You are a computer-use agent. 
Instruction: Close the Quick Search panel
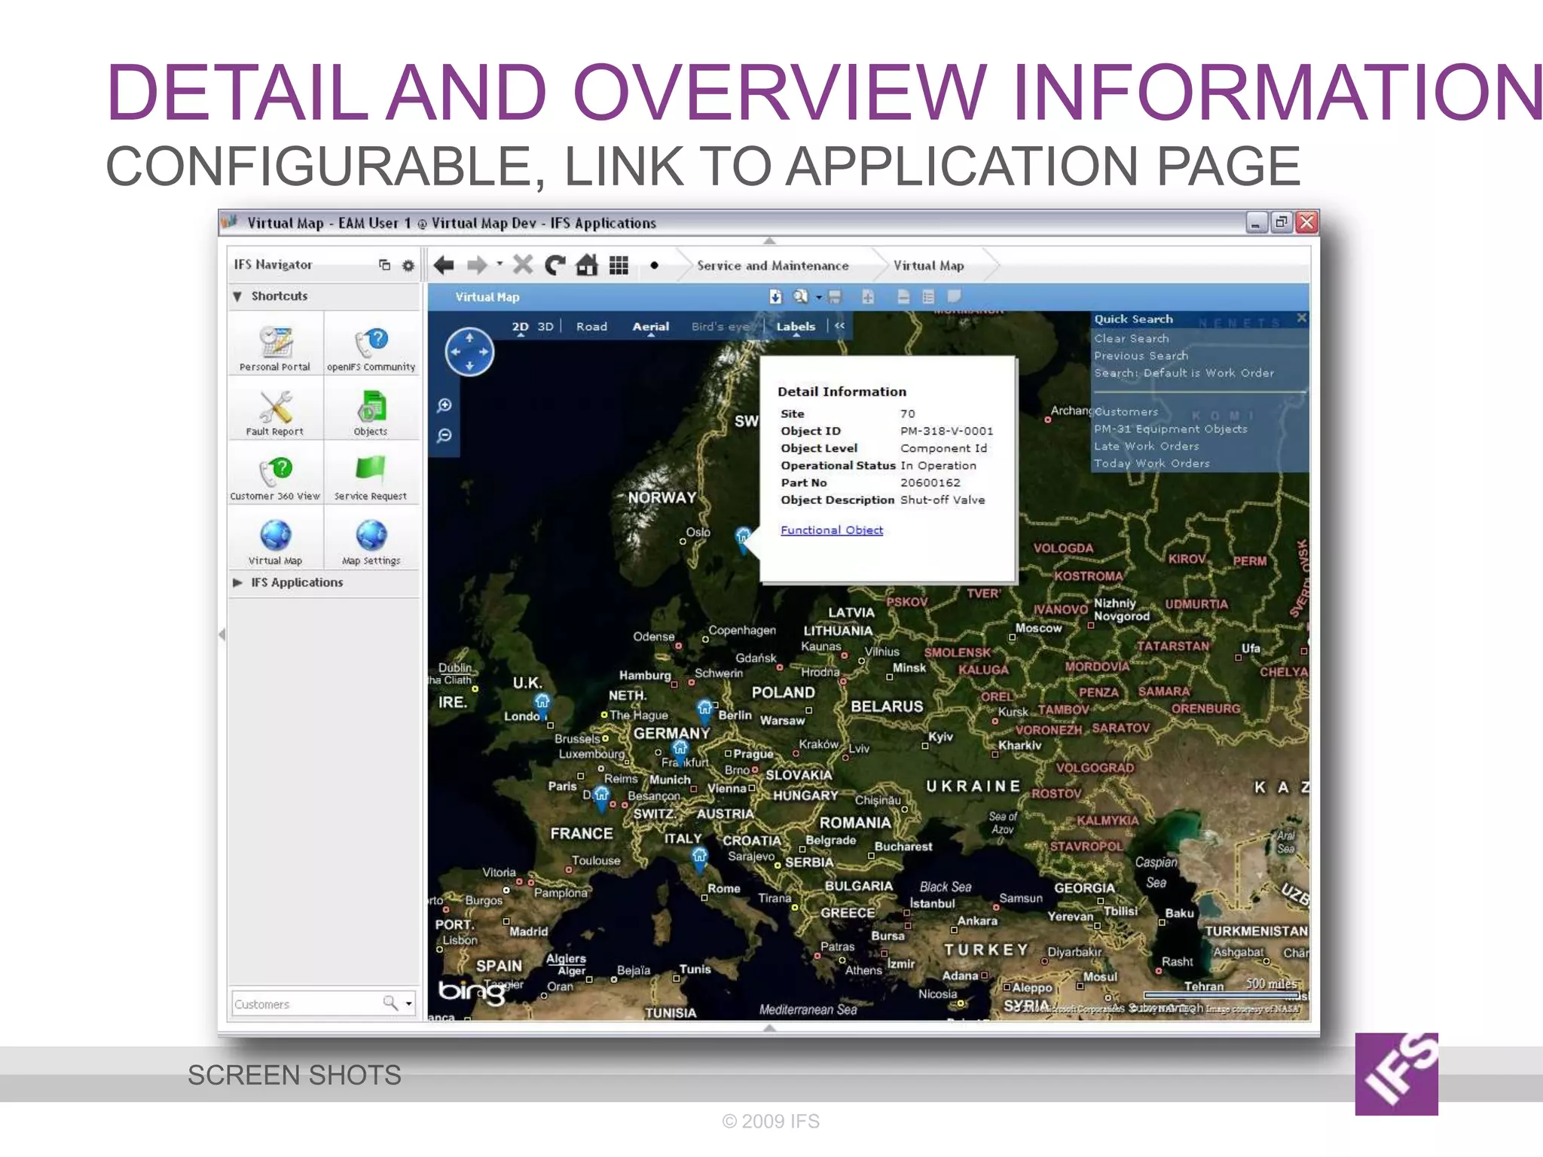[1301, 319]
